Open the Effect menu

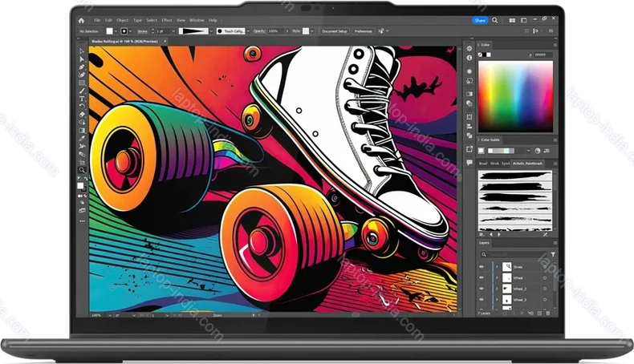pyautogui.click(x=166, y=19)
